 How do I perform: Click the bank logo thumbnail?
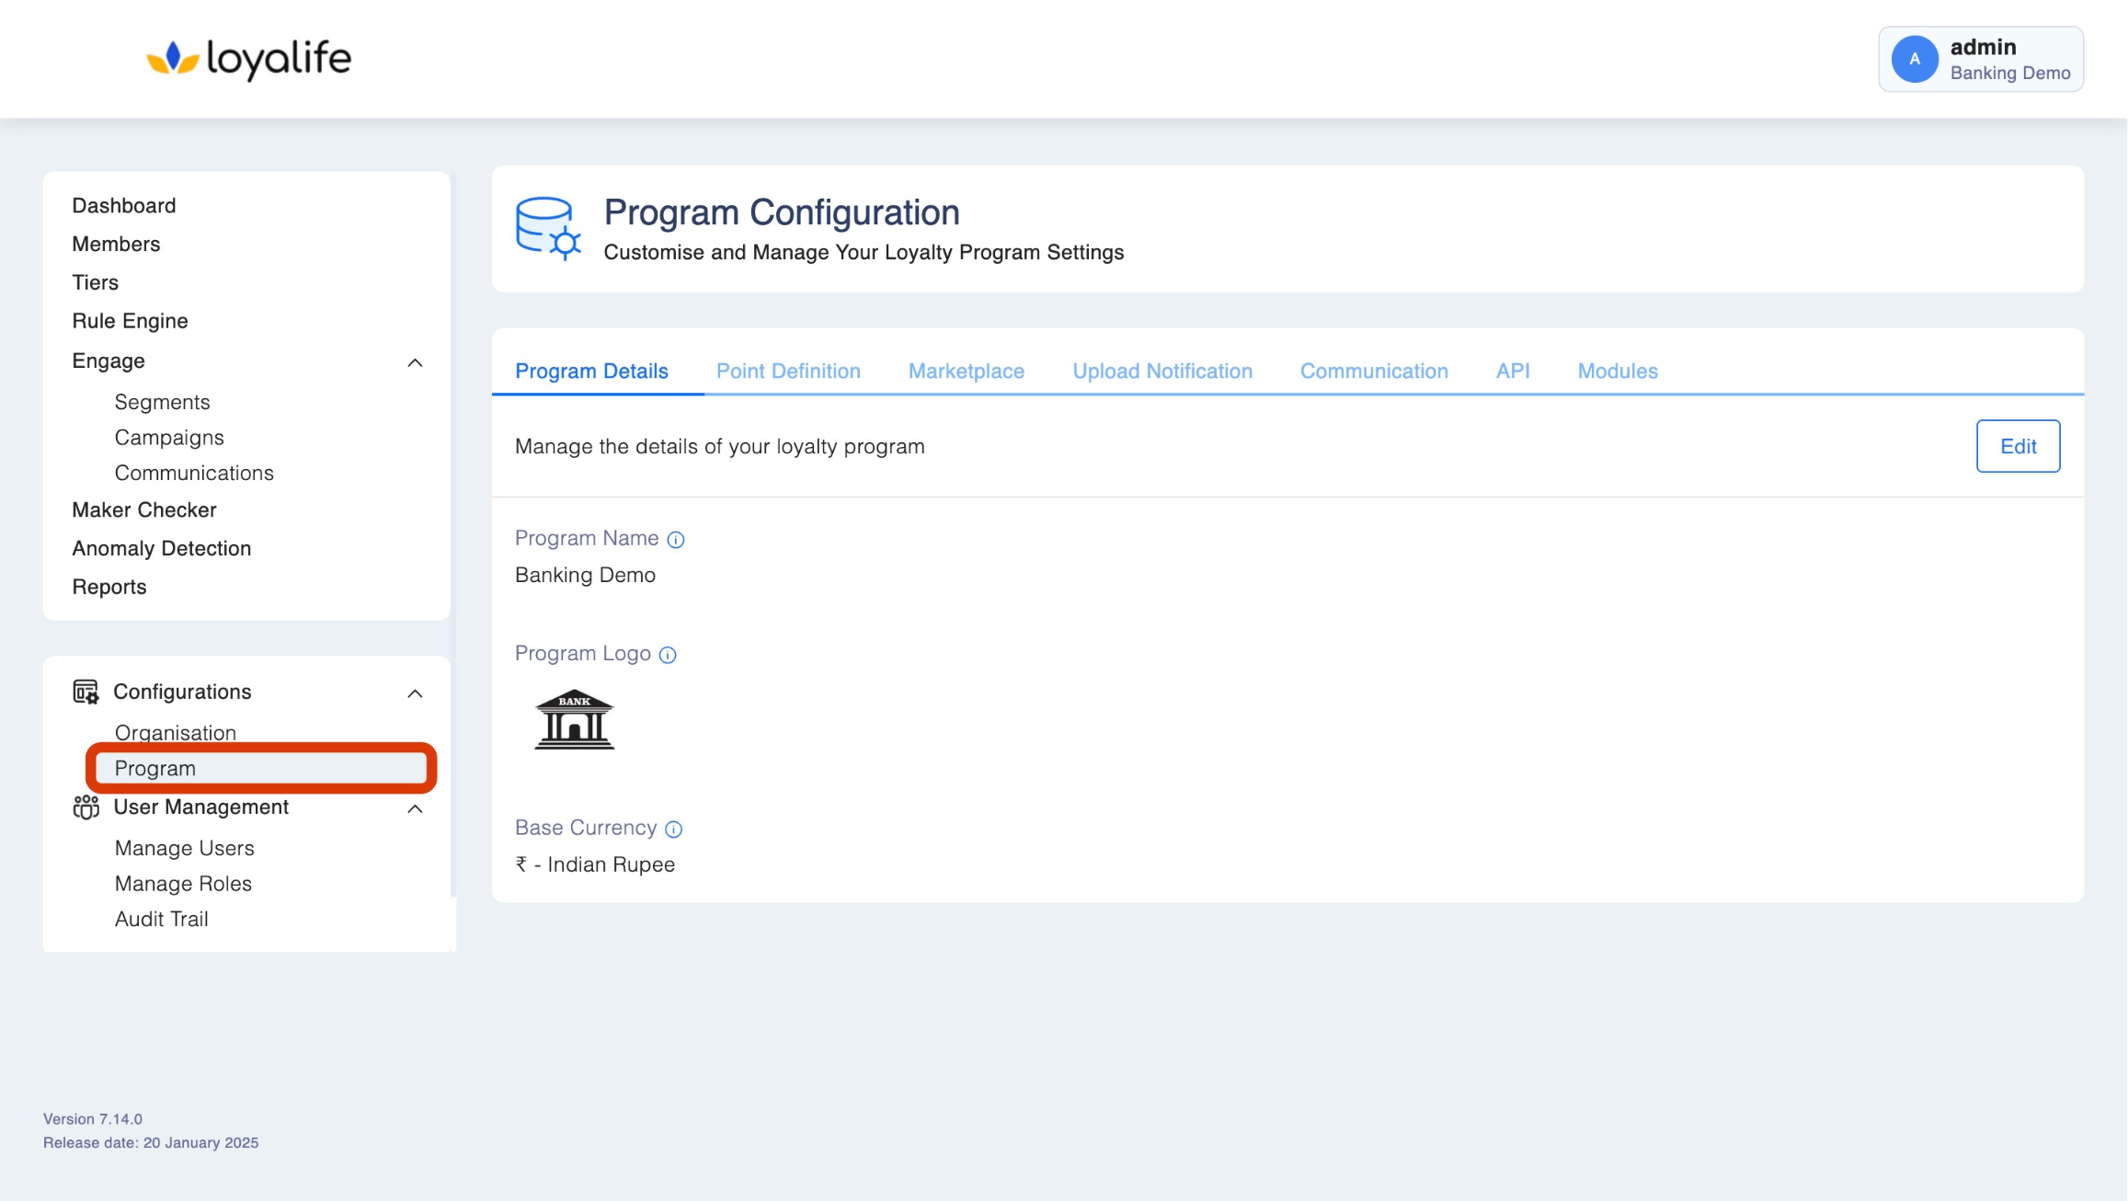tap(575, 719)
